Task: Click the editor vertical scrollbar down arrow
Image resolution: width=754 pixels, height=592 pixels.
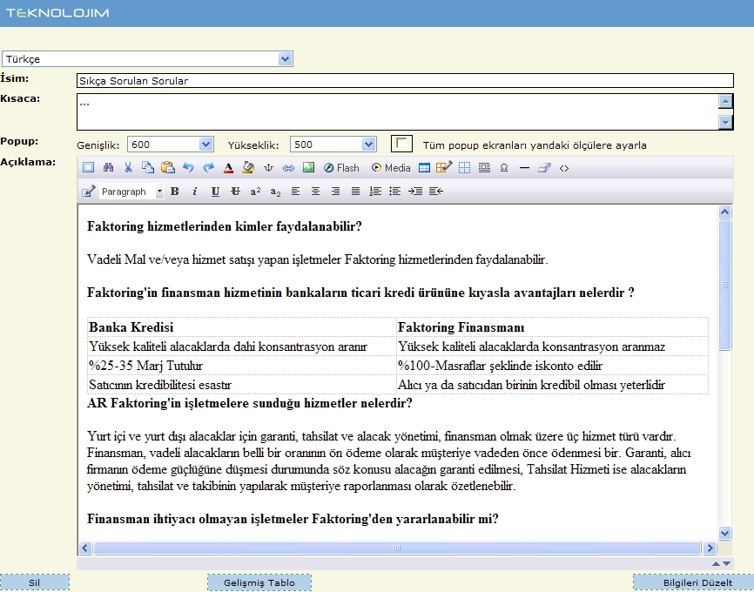Action: pyautogui.click(x=724, y=533)
